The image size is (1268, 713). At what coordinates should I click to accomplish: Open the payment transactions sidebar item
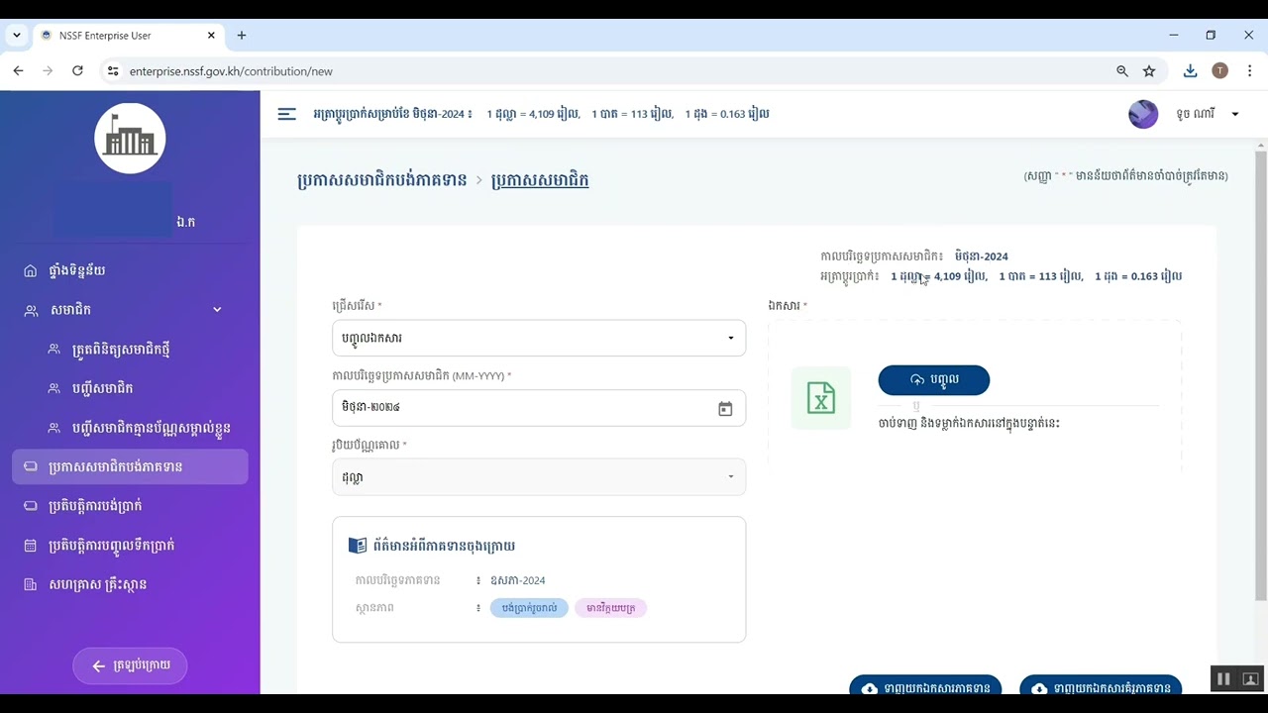[130, 505]
